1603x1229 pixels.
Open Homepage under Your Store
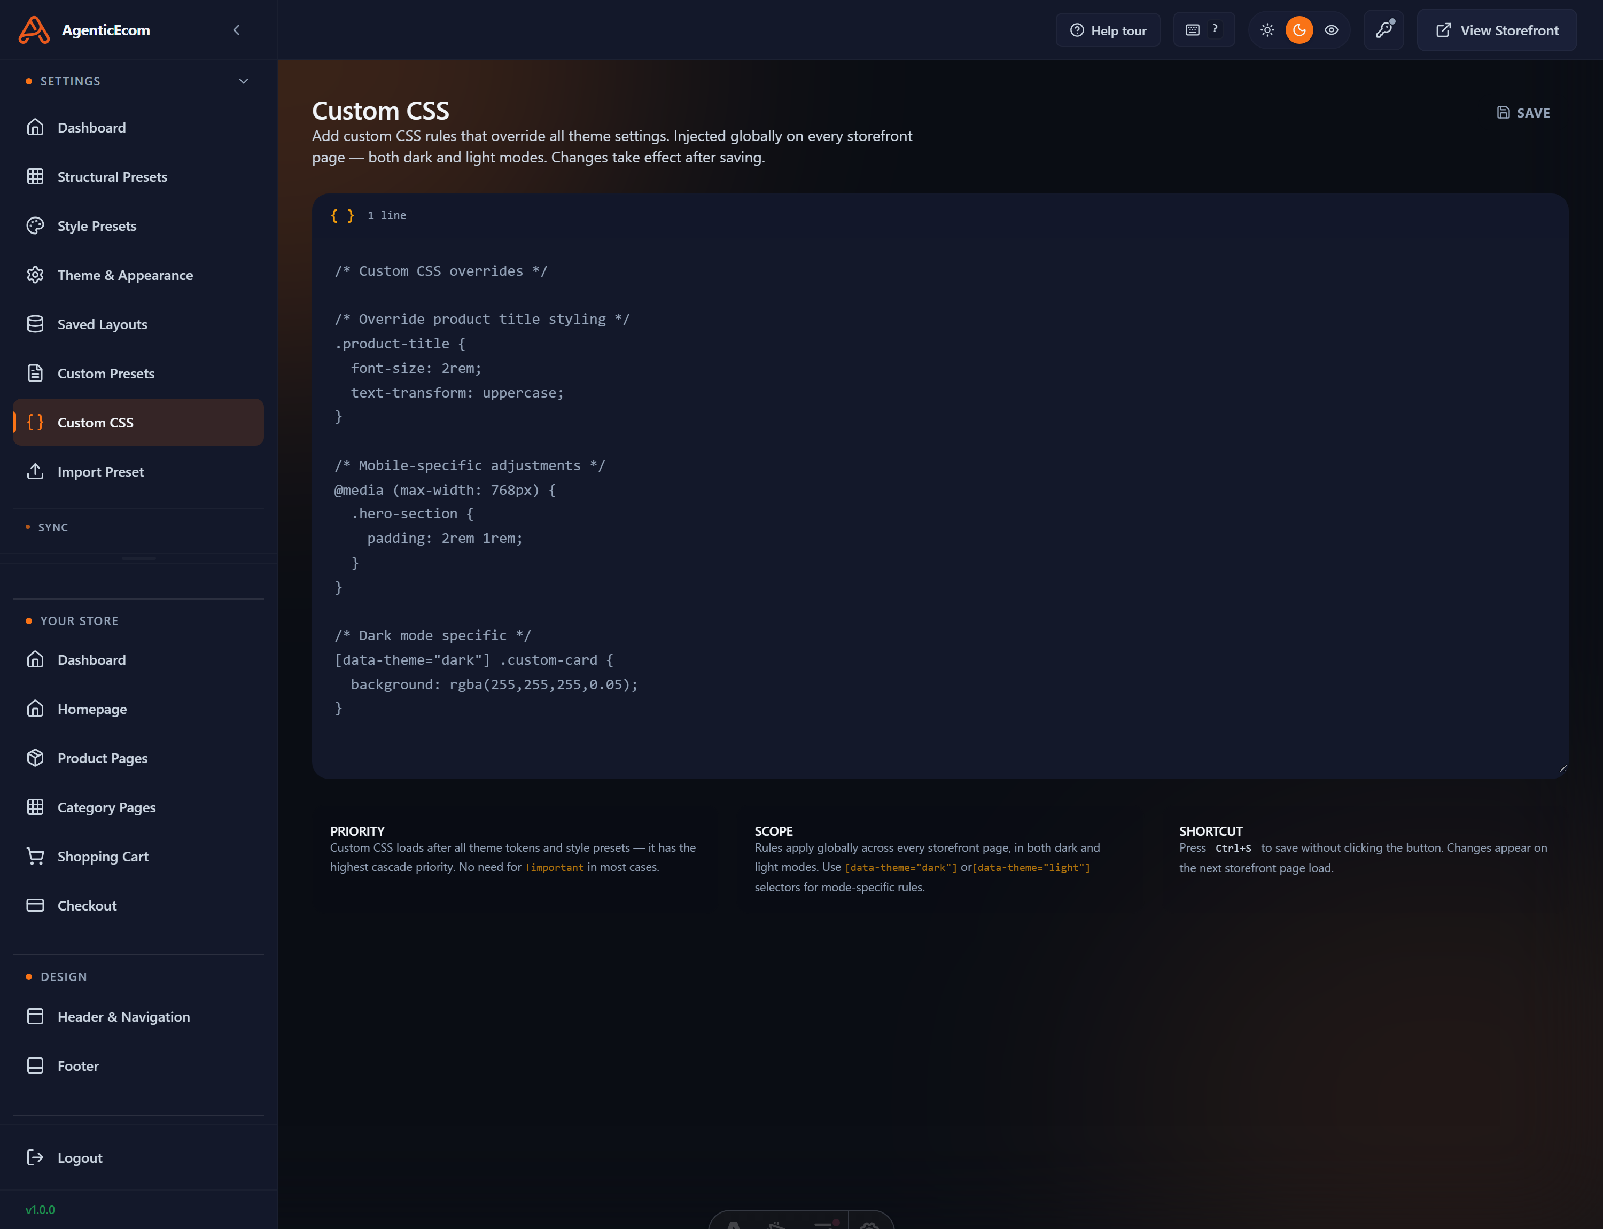(x=138, y=709)
